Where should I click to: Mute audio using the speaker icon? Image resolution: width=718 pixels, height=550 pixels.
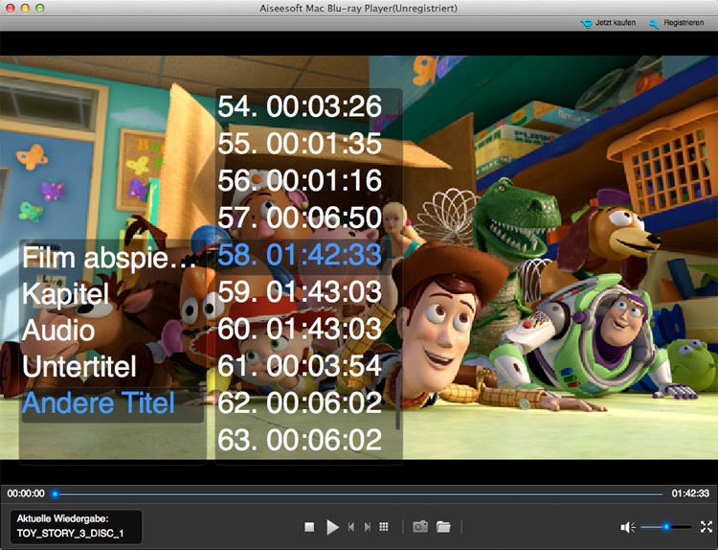click(x=628, y=527)
